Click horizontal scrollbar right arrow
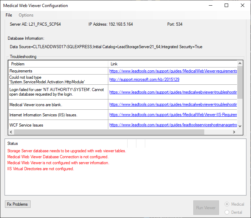Screen dimensions: 251x218 pyautogui.click(x=234, y=132)
